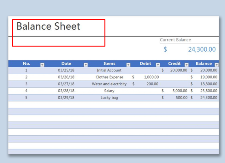Select the Balance Sheet title

[48, 26]
